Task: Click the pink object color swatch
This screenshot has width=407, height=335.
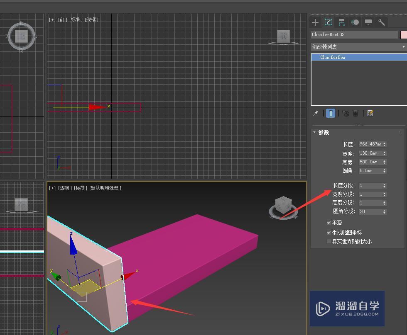Action: (403, 34)
